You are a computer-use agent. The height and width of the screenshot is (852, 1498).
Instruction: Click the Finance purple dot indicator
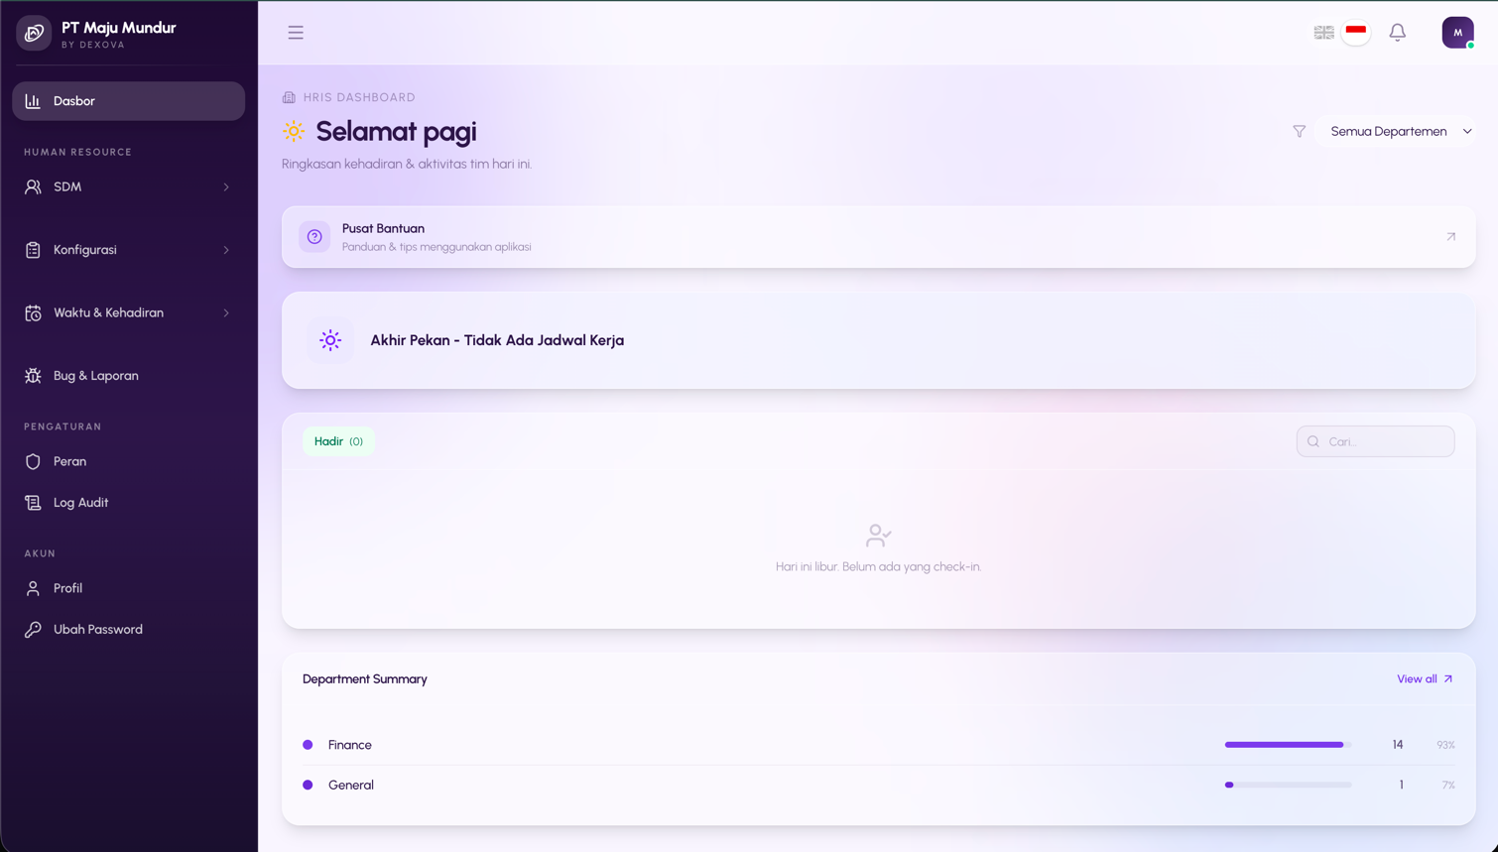[308, 745]
